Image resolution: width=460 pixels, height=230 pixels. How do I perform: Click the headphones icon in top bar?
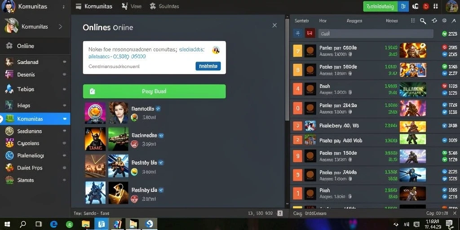[415, 6]
